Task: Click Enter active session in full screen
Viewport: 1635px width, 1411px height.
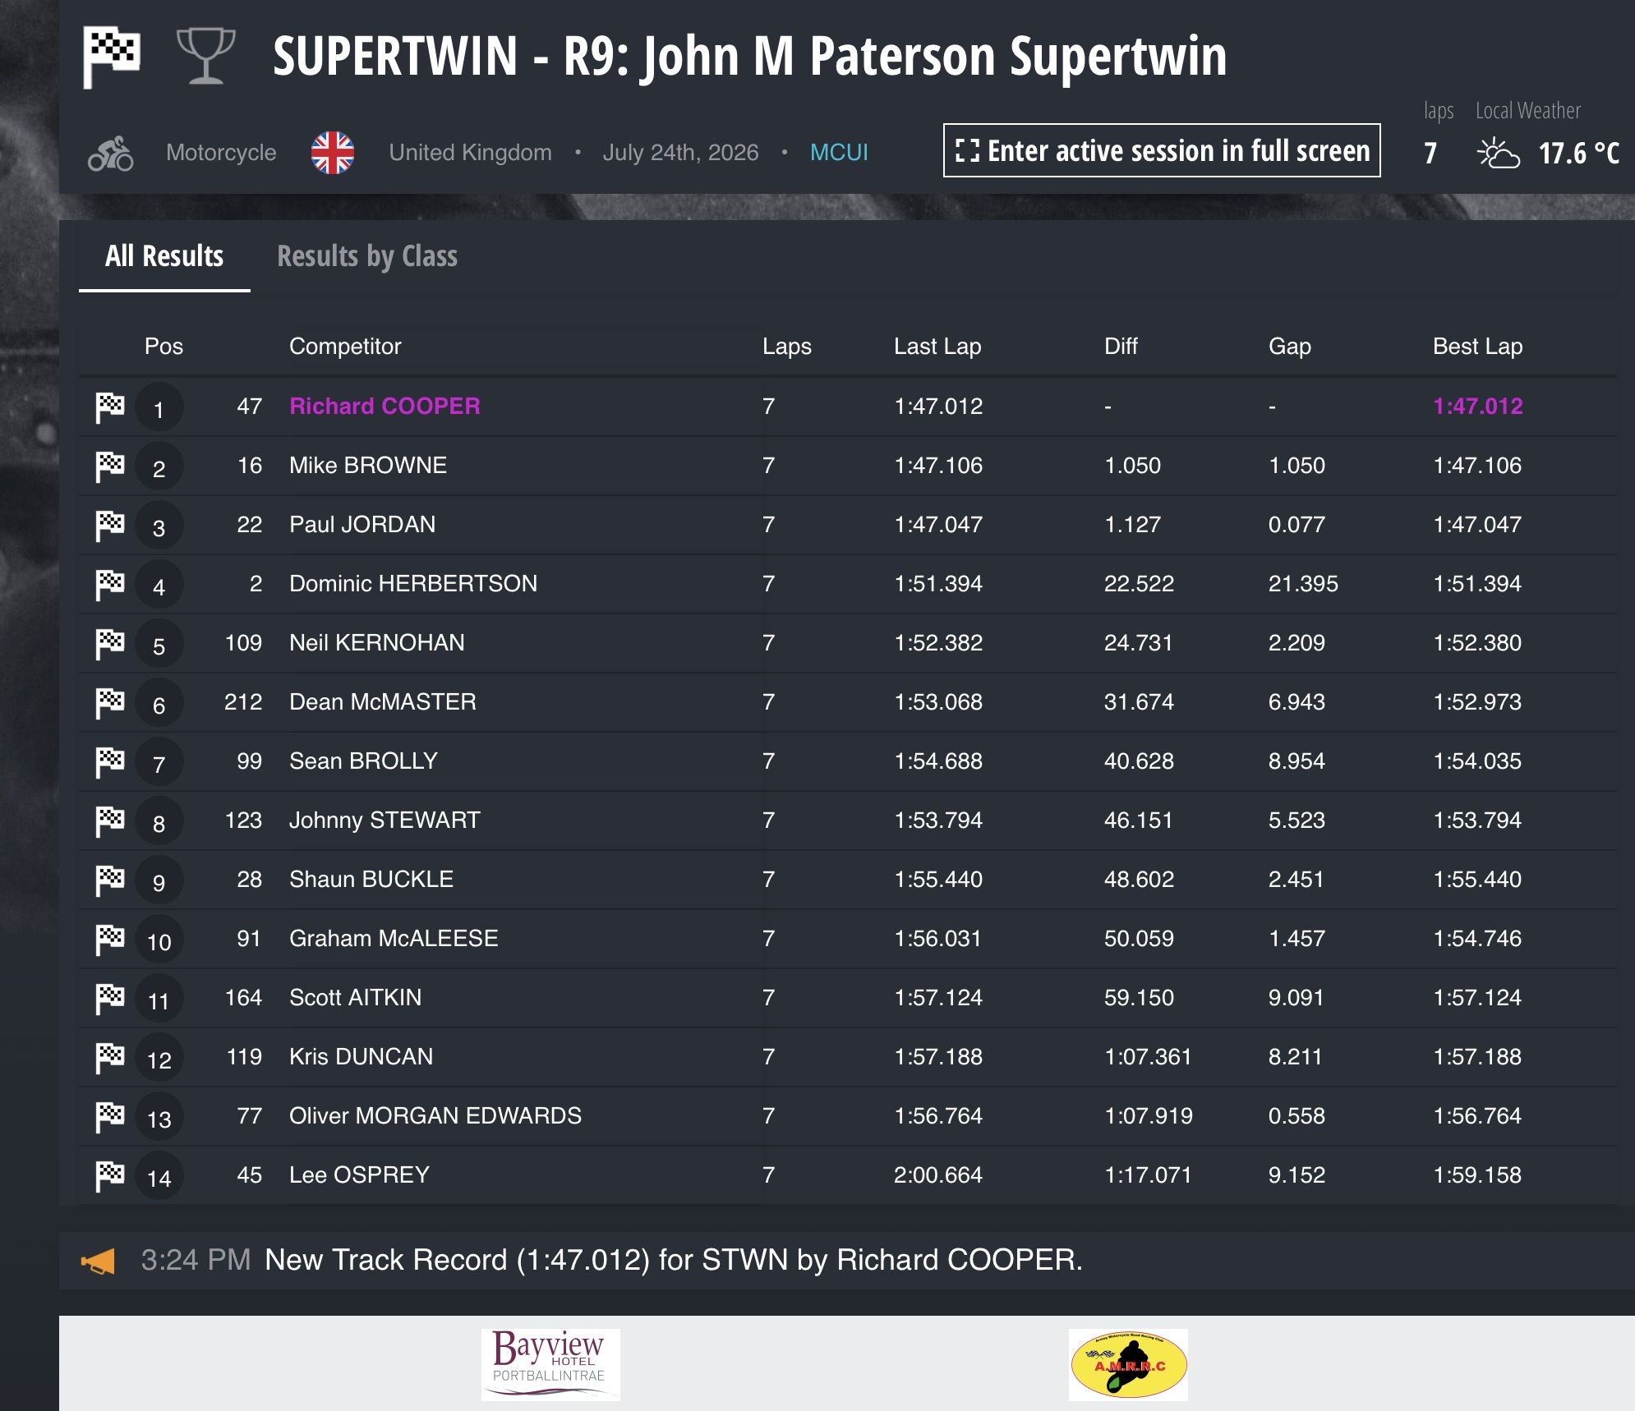Action: (x=1162, y=150)
